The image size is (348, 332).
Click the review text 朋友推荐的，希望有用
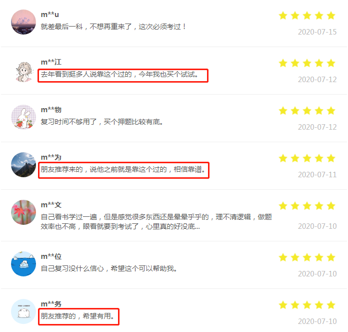click(x=77, y=316)
